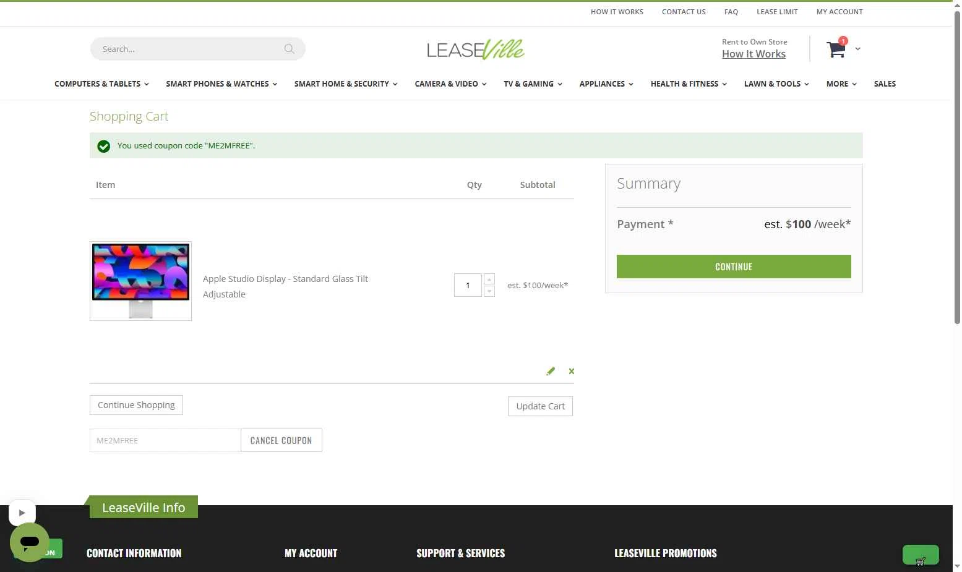The height and width of the screenshot is (572, 962).
Task: Open TV & Gaming menu
Action: tap(533, 83)
